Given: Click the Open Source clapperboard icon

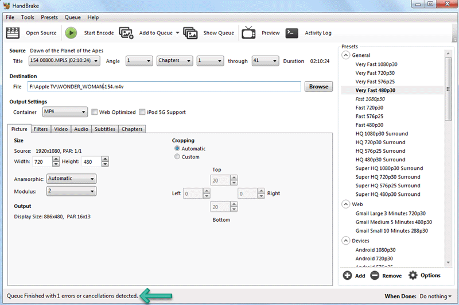Looking at the screenshot, I should [13, 33].
